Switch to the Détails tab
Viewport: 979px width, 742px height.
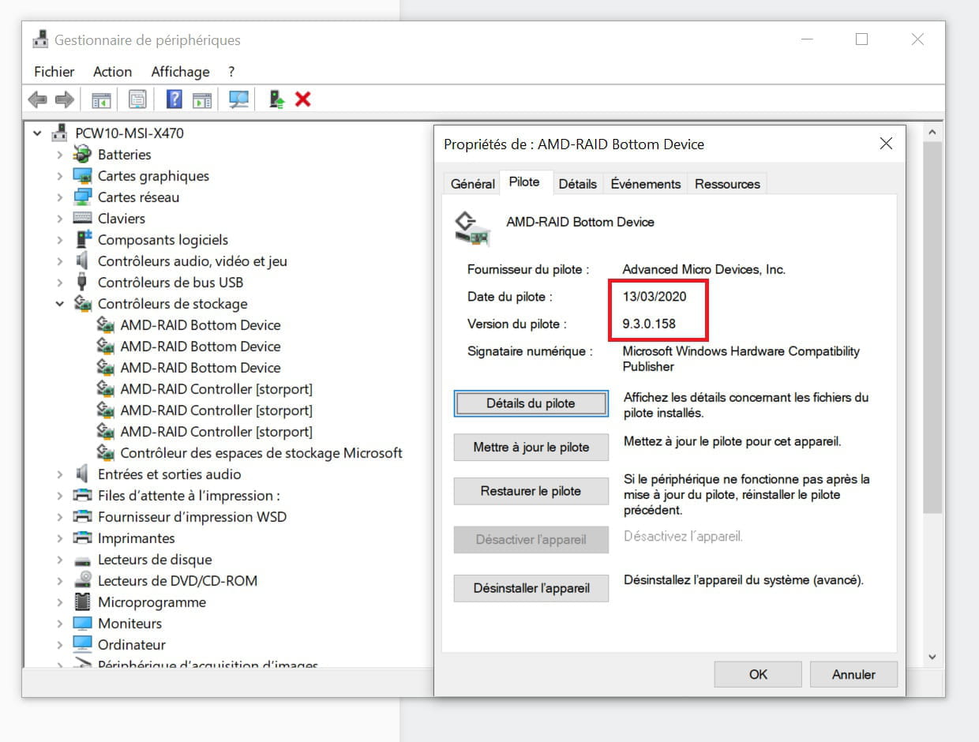tap(578, 184)
